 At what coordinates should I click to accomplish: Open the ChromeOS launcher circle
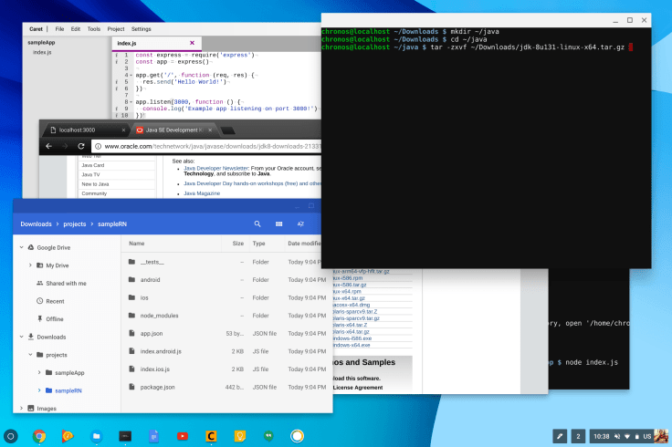[11, 436]
